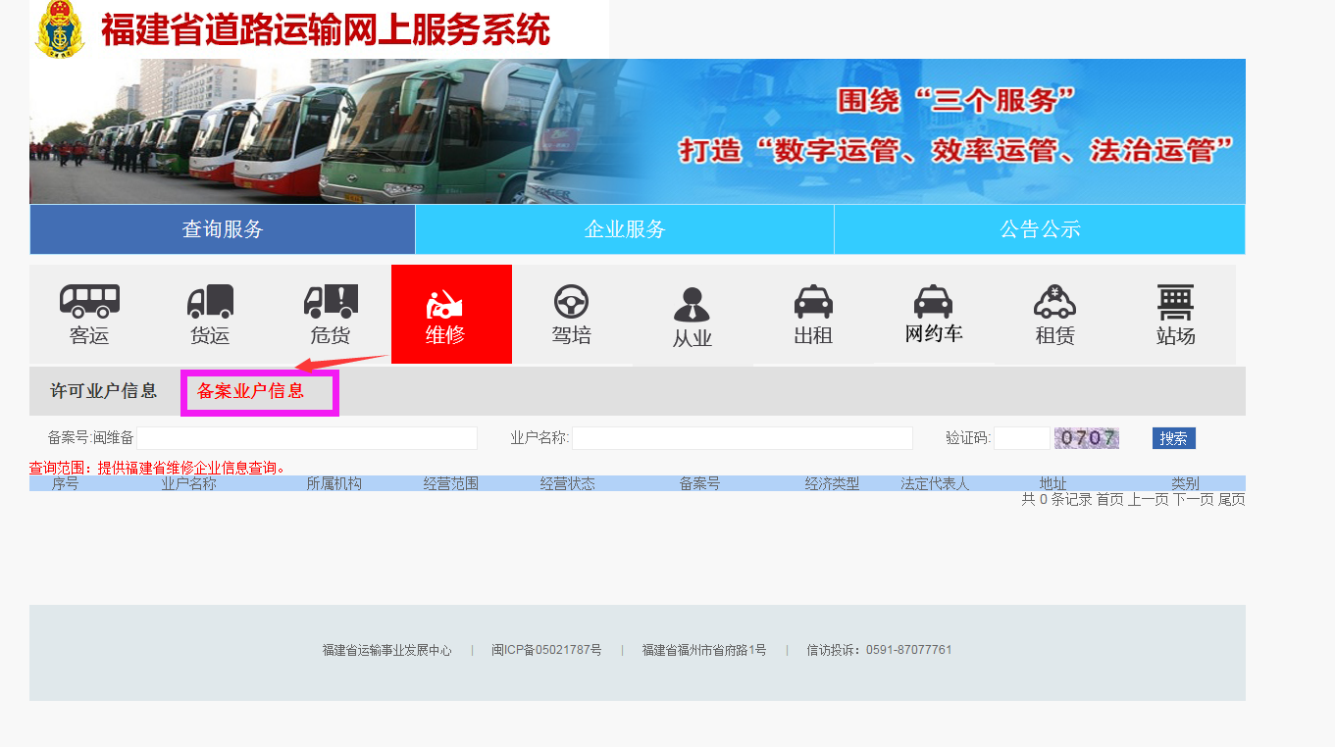Click the 所属机构 column header
Screen dimensions: 1335x747
pyautogui.click(x=334, y=483)
